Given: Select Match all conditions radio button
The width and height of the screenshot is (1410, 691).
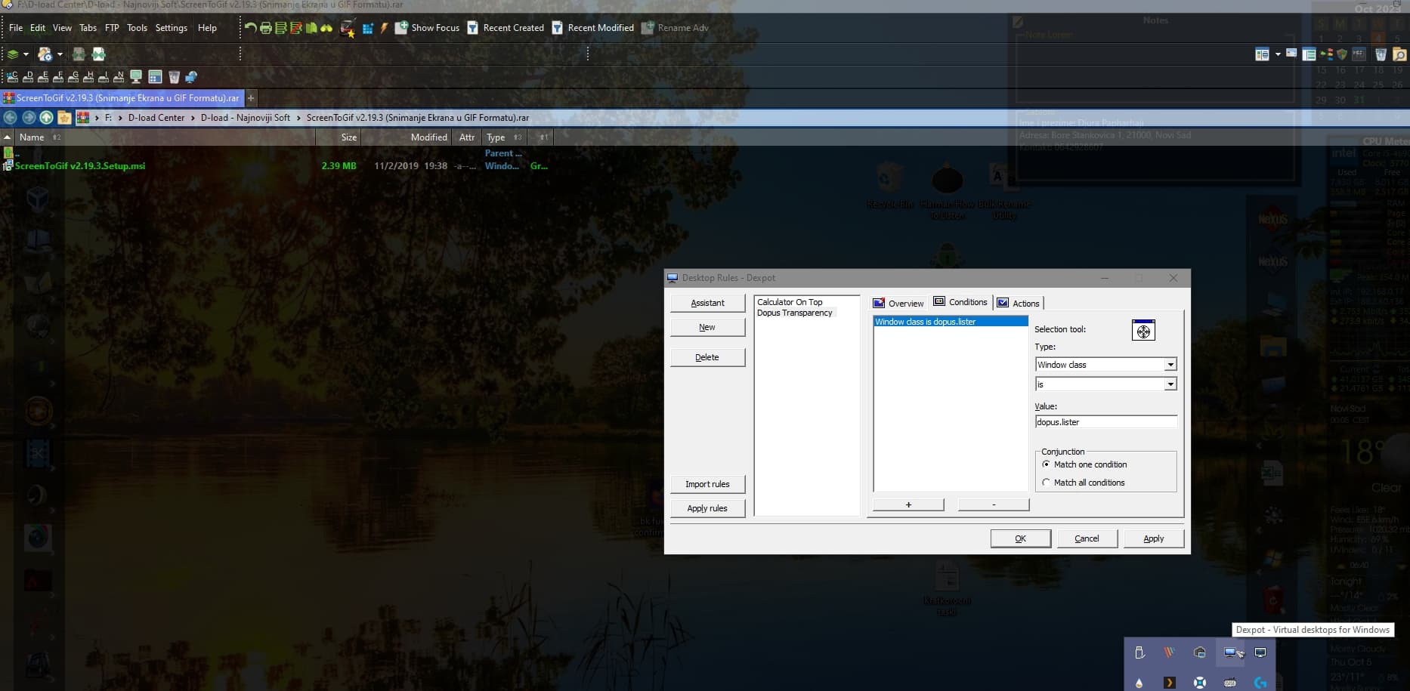Looking at the screenshot, I should [x=1046, y=483].
